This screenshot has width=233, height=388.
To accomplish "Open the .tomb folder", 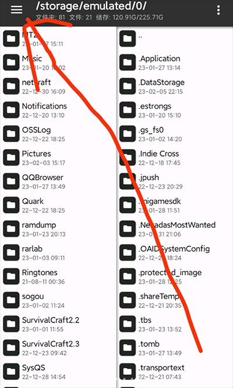I will click(x=175, y=348).
